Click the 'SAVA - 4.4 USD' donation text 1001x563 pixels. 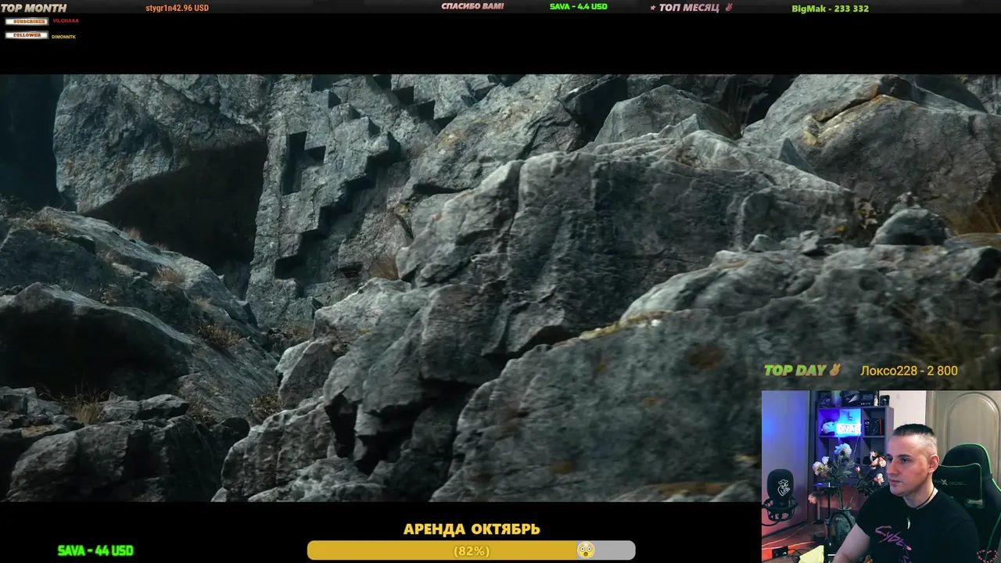tap(579, 6)
